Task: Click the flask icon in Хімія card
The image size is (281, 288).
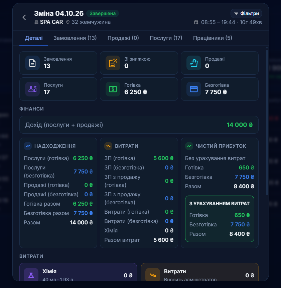Action: (x=31, y=275)
